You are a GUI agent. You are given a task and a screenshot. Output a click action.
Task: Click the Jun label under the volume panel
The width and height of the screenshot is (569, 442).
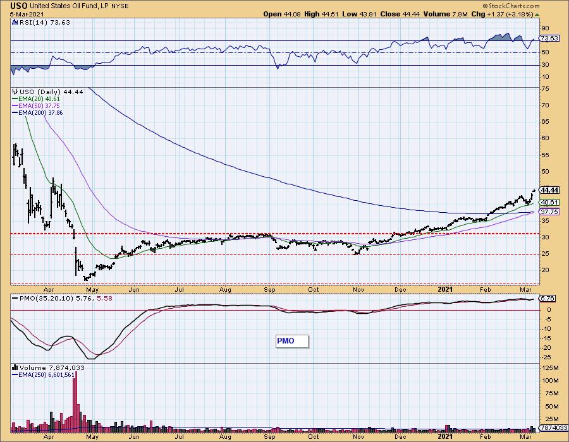134,436
